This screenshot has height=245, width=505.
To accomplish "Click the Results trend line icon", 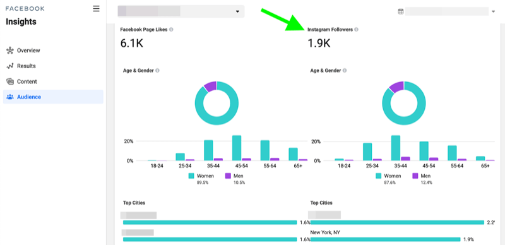I will [10, 66].
